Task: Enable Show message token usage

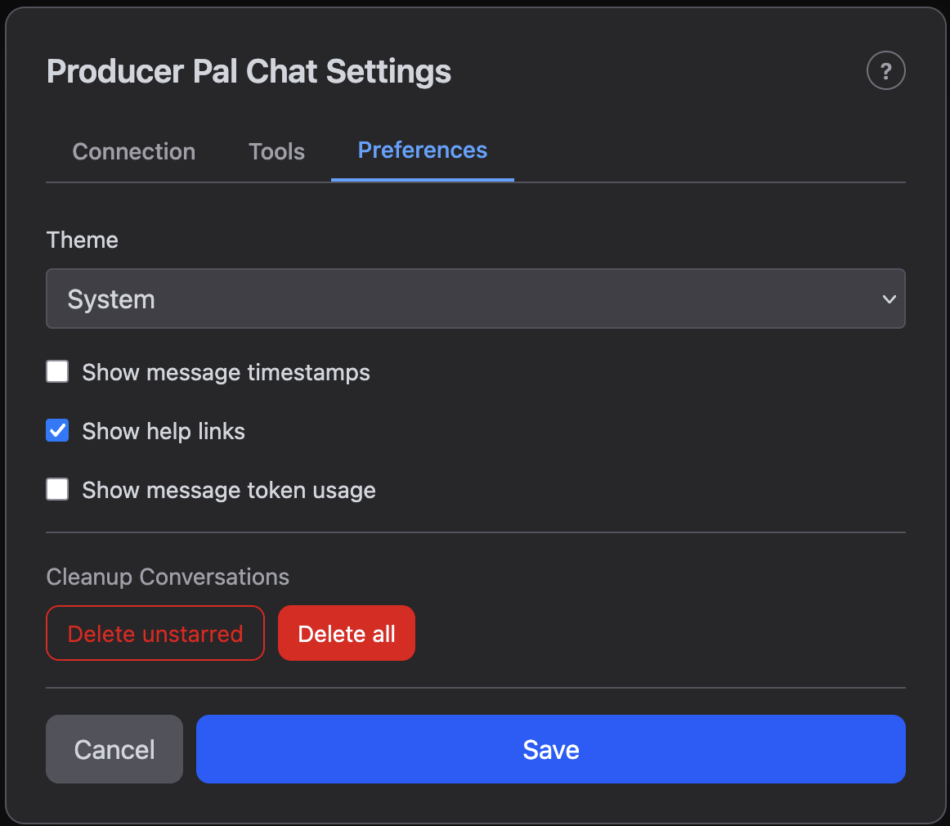Action: [56, 489]
